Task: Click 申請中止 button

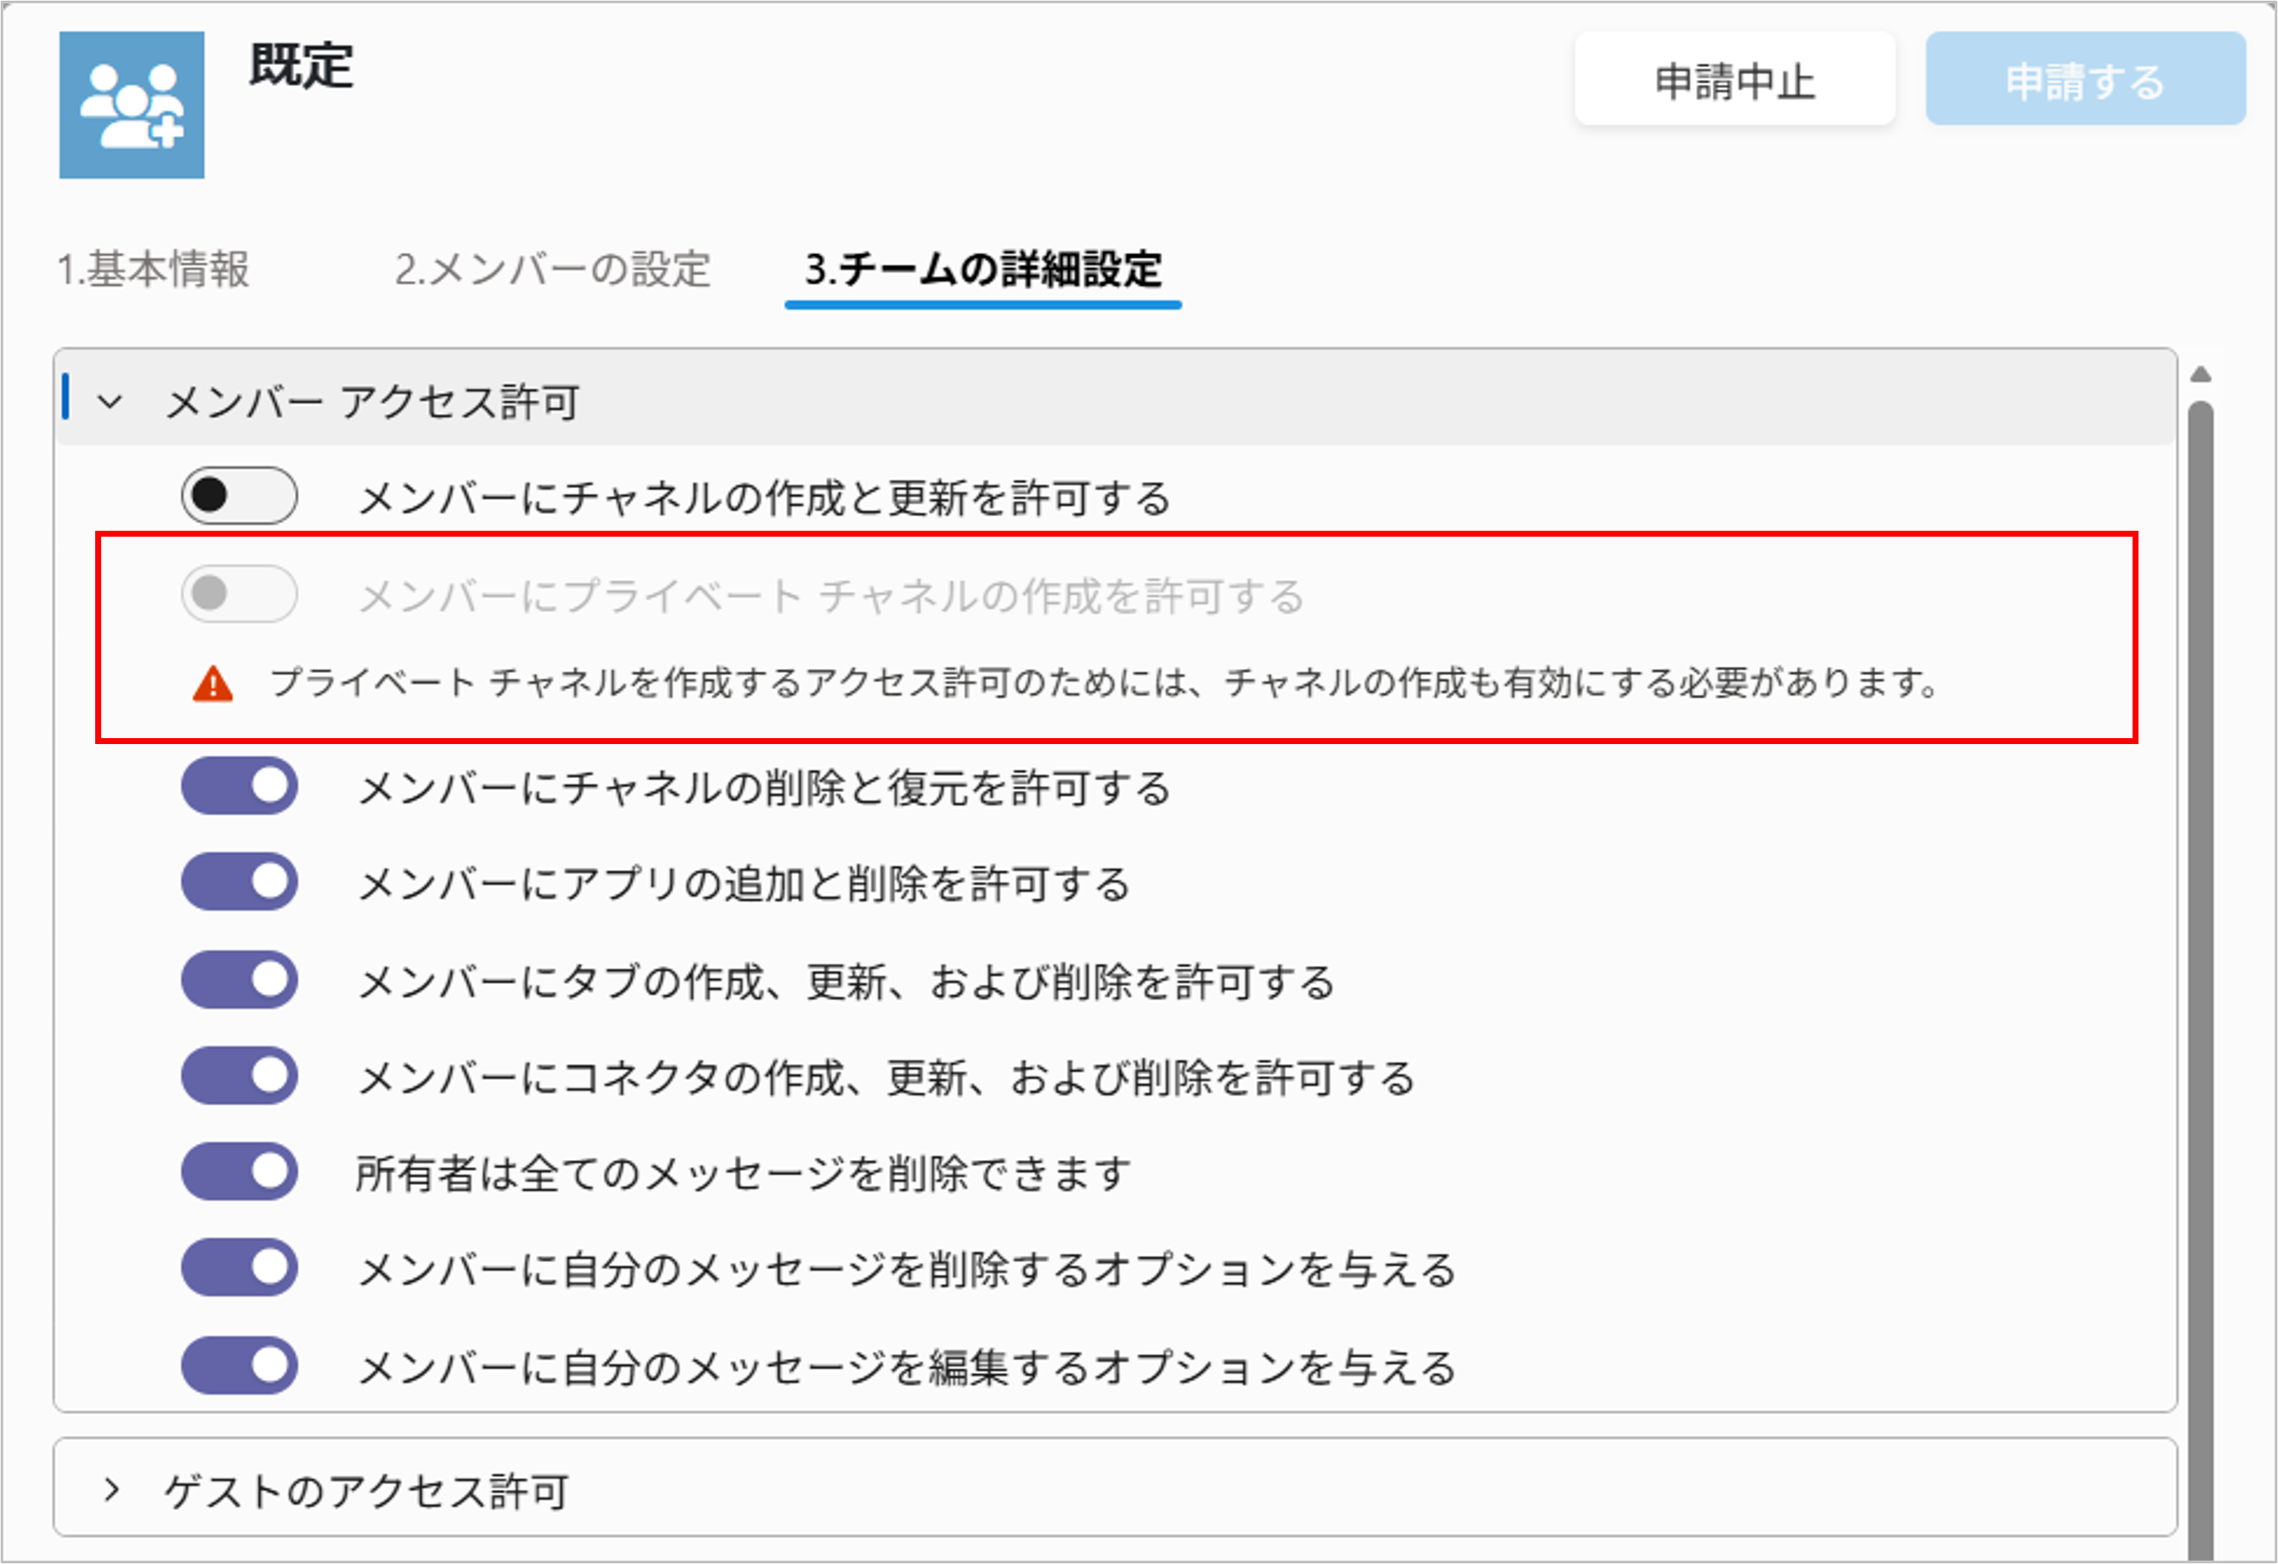Action: click(1734, 78)
